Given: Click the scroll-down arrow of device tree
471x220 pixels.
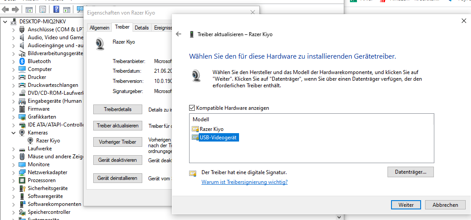Looking at the screenshot, I should pos(339,217).
